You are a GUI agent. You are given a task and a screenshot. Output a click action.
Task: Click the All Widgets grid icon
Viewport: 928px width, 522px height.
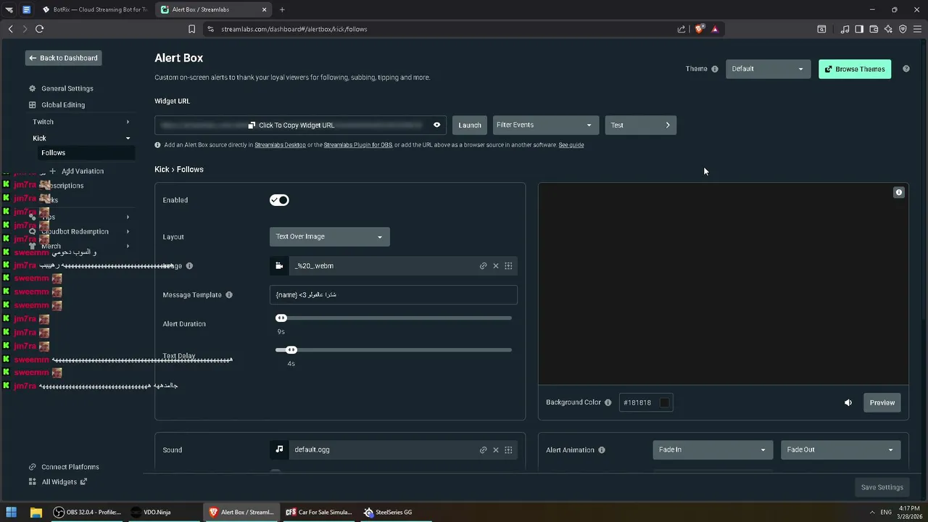32,482
